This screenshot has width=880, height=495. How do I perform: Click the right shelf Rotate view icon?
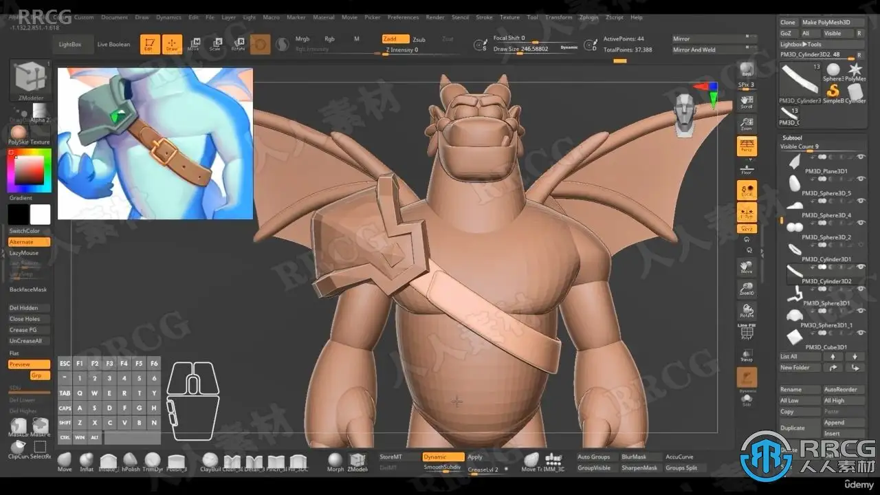747,311
